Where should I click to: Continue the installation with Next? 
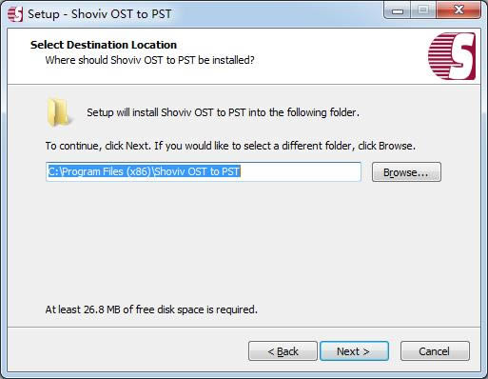(x=354, y=351)
